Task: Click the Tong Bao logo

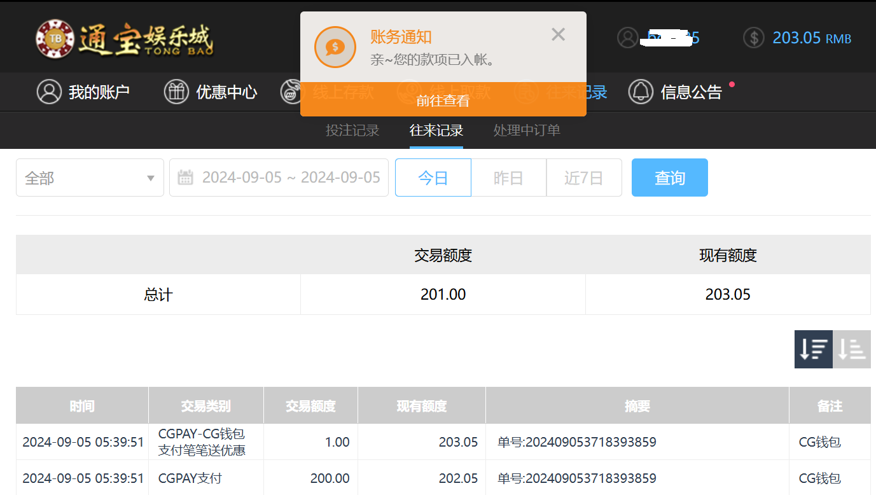Action: (125, 38)
